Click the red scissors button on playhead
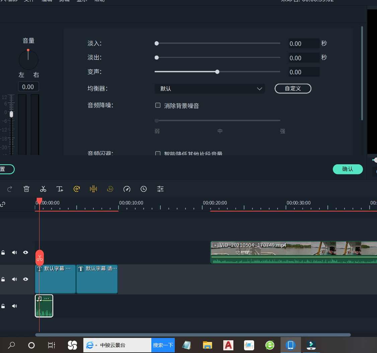Viewport: 377px width, 353px height. click(x=40, y=258)
